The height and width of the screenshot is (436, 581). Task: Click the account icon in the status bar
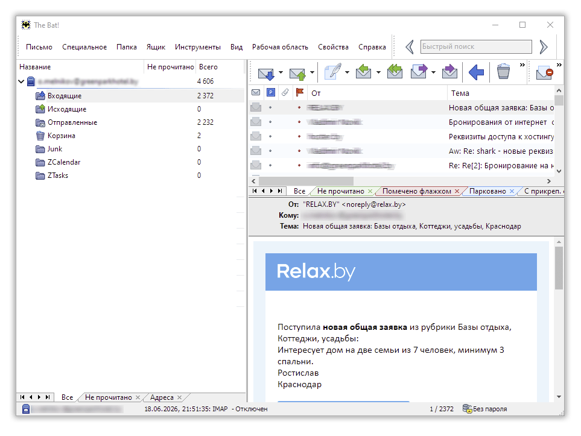coord(25,409)
